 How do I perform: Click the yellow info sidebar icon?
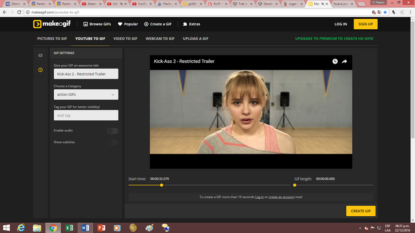pos(40,70)
